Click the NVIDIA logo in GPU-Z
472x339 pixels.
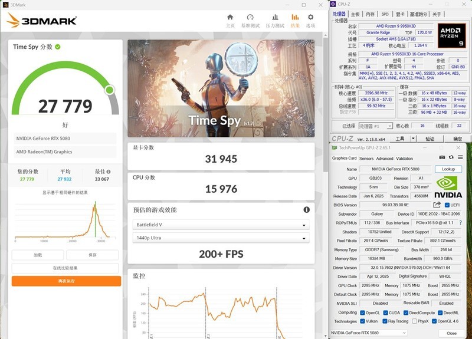pyautogui.click(x=448, y=187)
